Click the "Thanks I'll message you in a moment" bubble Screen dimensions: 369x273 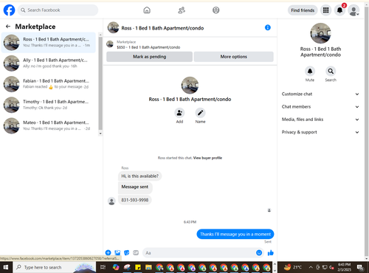pos(235,234)
